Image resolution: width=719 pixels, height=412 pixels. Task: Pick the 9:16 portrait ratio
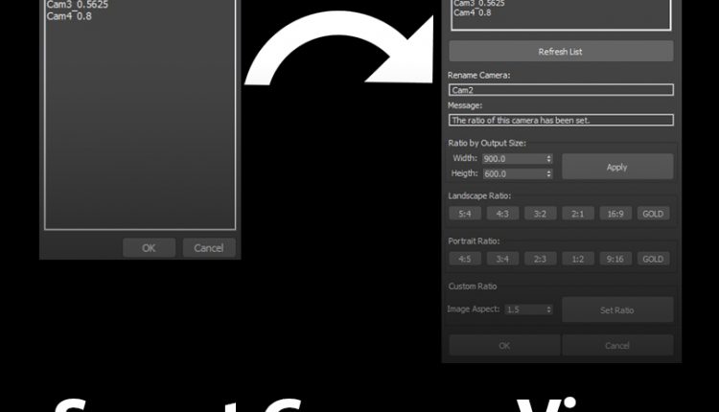615,259
